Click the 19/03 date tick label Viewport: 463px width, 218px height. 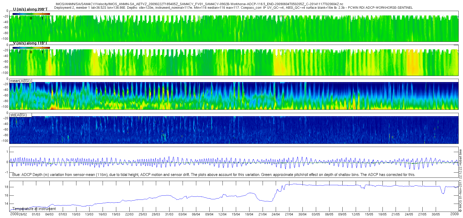(116, 214)
